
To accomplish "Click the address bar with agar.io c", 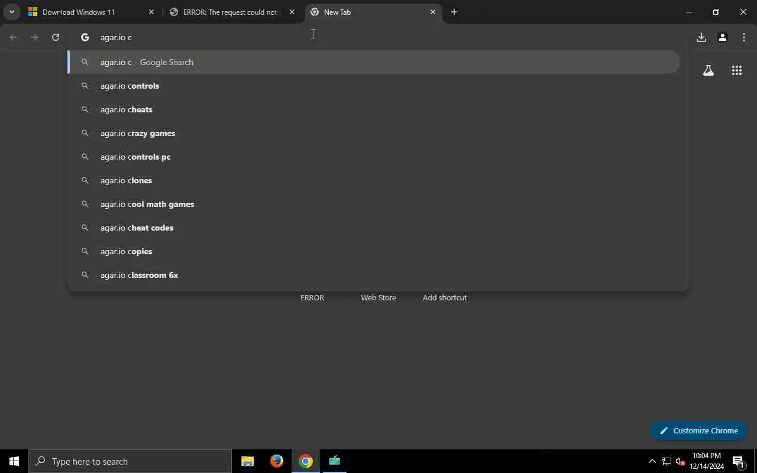I will click(x=378, y=37).
